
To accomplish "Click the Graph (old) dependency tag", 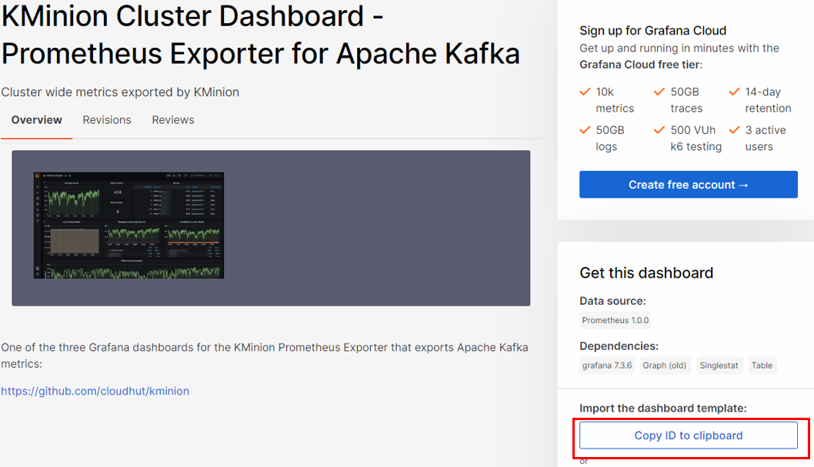I will coord(665,365).
